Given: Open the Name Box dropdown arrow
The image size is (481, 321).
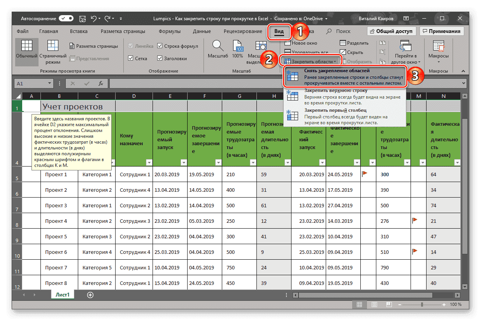Looking at the screenshot, I should 49,83.
